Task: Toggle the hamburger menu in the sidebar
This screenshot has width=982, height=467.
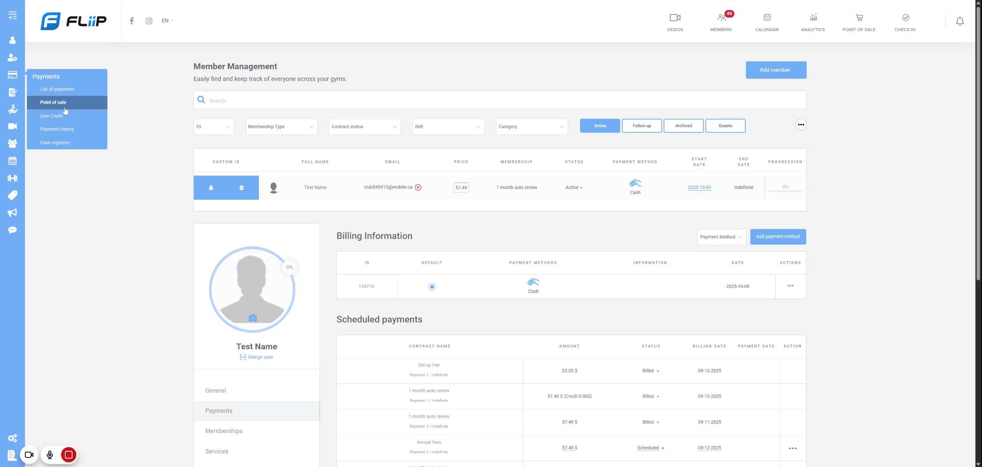Action: (x=12, y=15)
